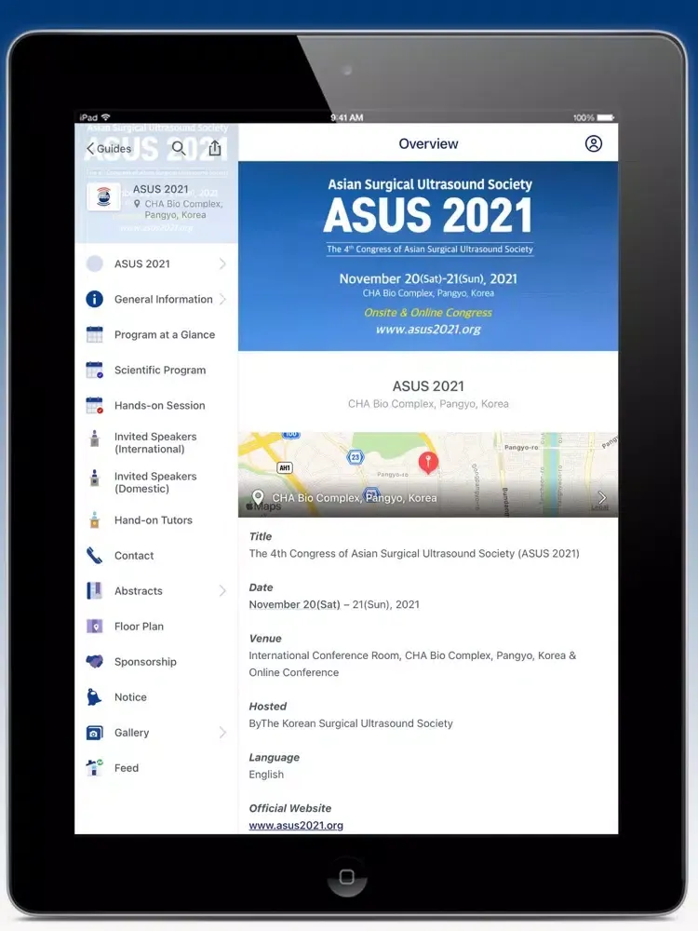This screenshot has width=698, height=931.
Task: Tap the sidebar CHA Bio Complex location text
Action: (183, 209)
